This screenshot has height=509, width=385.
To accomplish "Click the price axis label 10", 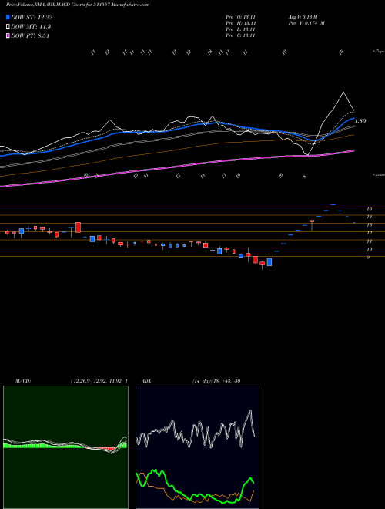I will pyautogui.click(x=369, y=249).
